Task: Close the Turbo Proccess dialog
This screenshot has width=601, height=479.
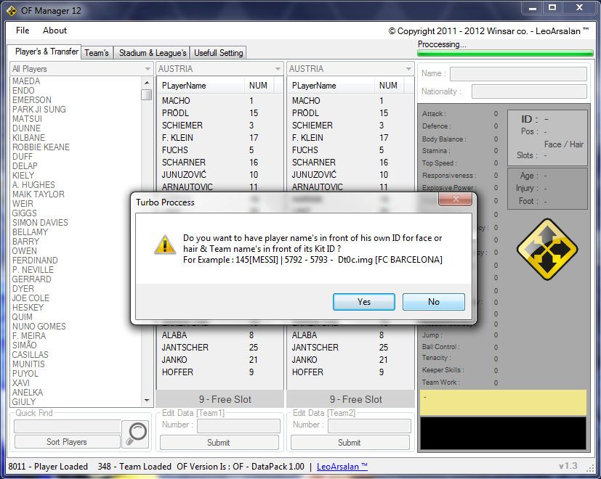Action: (x=455, y=200)
